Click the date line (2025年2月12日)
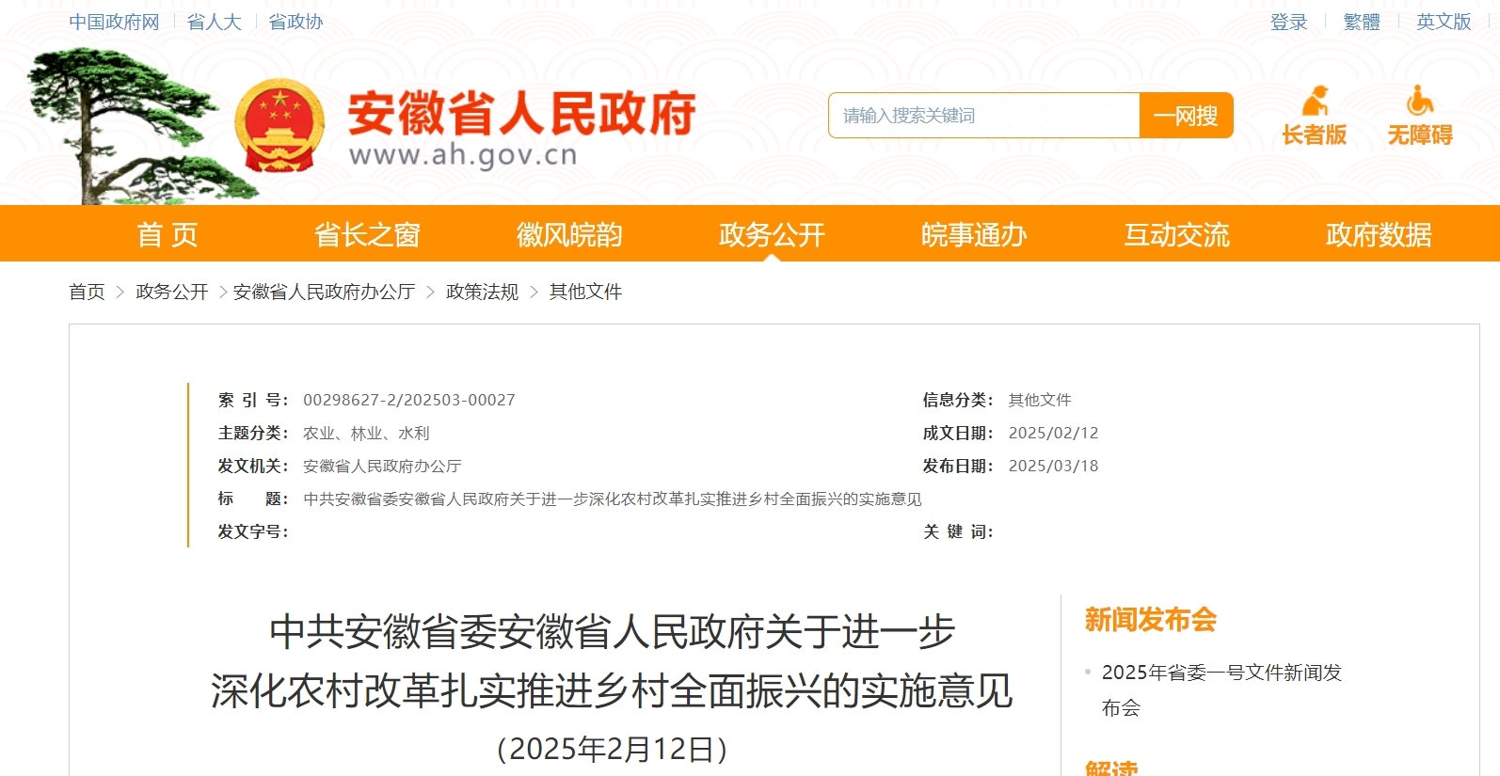 tap(612, 749)
